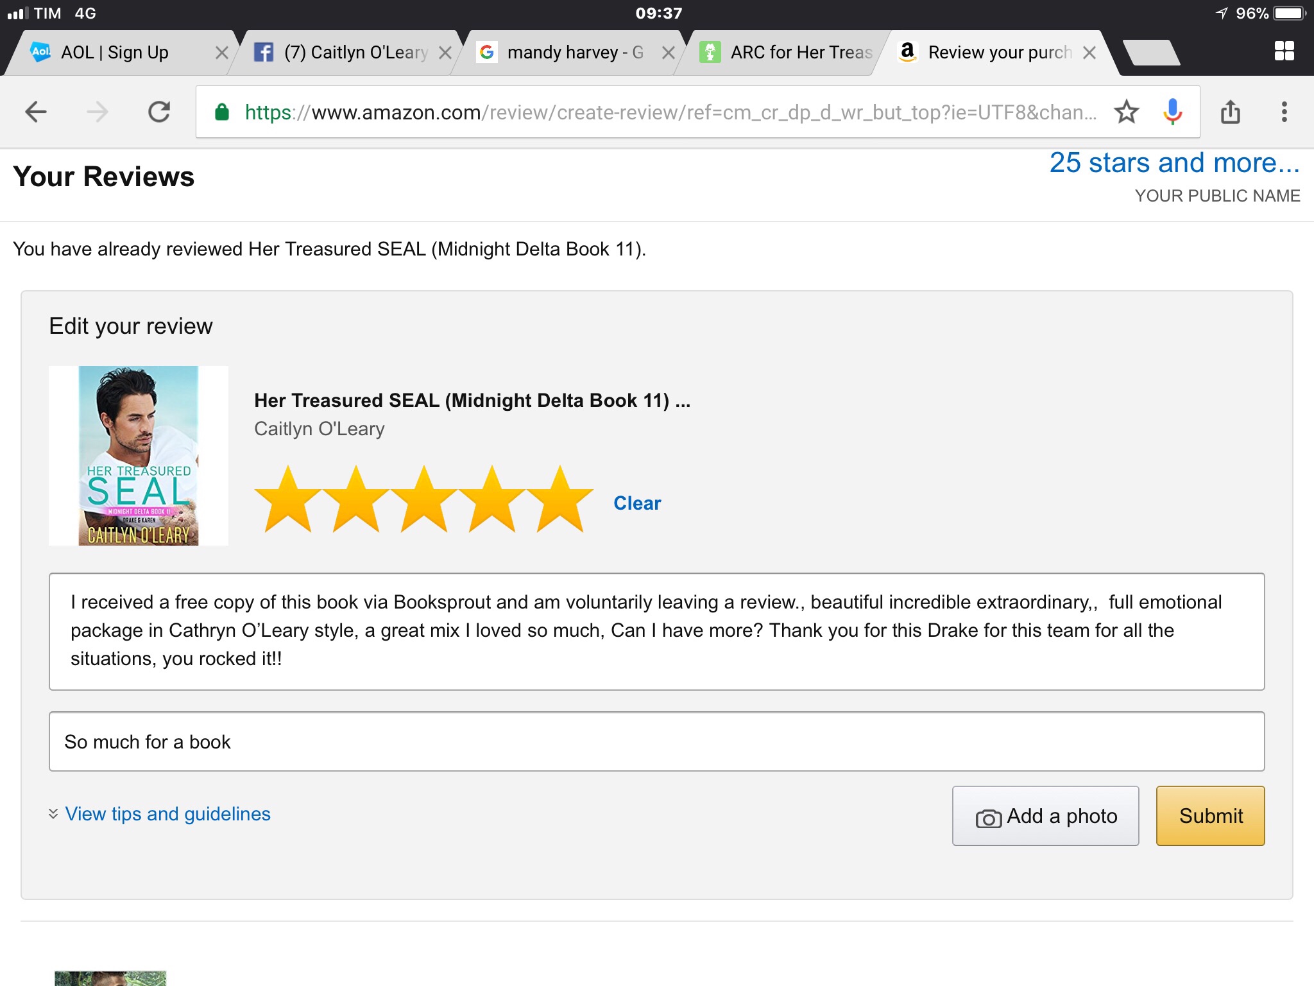Clear the star rating

pyautogui.click(x=636, y=503)
